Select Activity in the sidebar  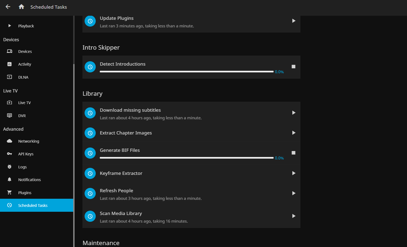[x=25, y=64]
